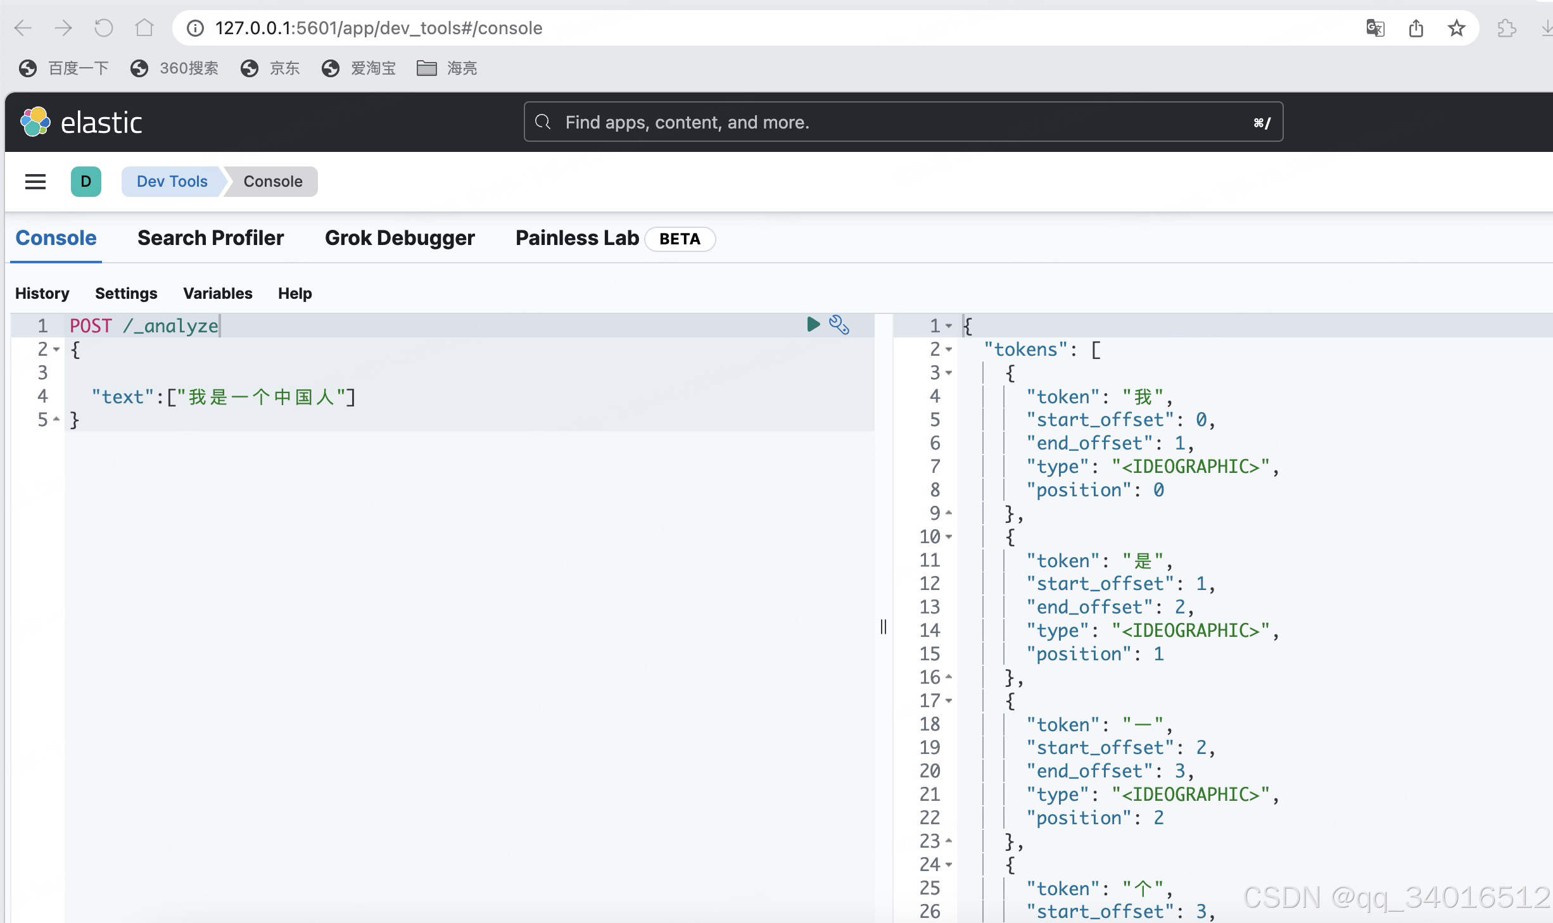Collapse the tokens array on output line 2
This screenshot has width=1553, height=923.
pyautogui.click(x=949, y=349)
